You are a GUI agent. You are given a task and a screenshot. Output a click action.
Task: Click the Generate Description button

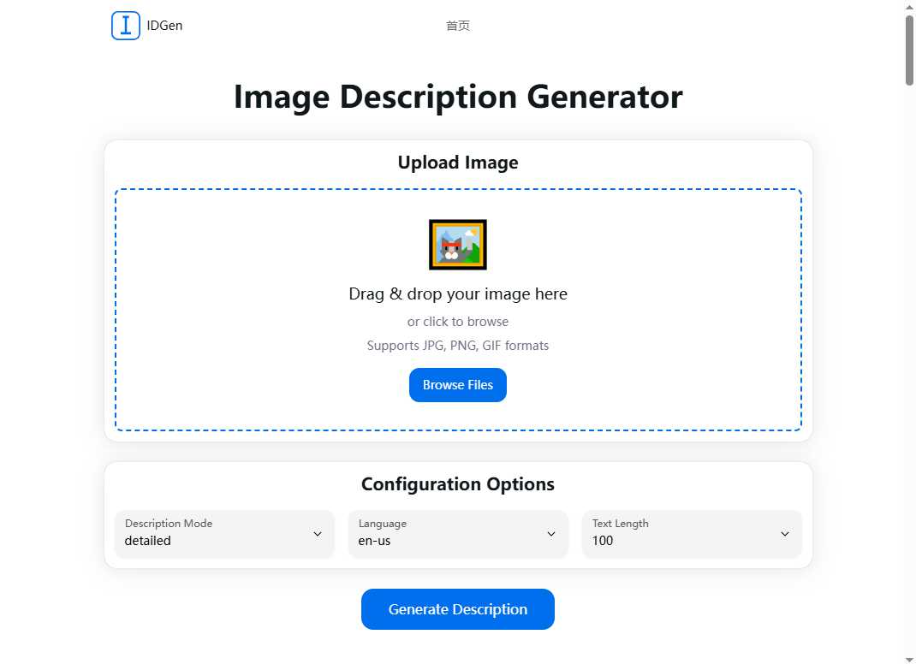coord(457,608)
